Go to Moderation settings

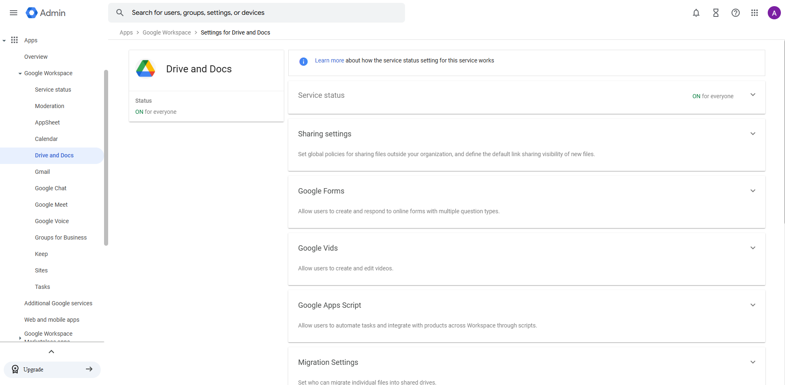[49, 106]
